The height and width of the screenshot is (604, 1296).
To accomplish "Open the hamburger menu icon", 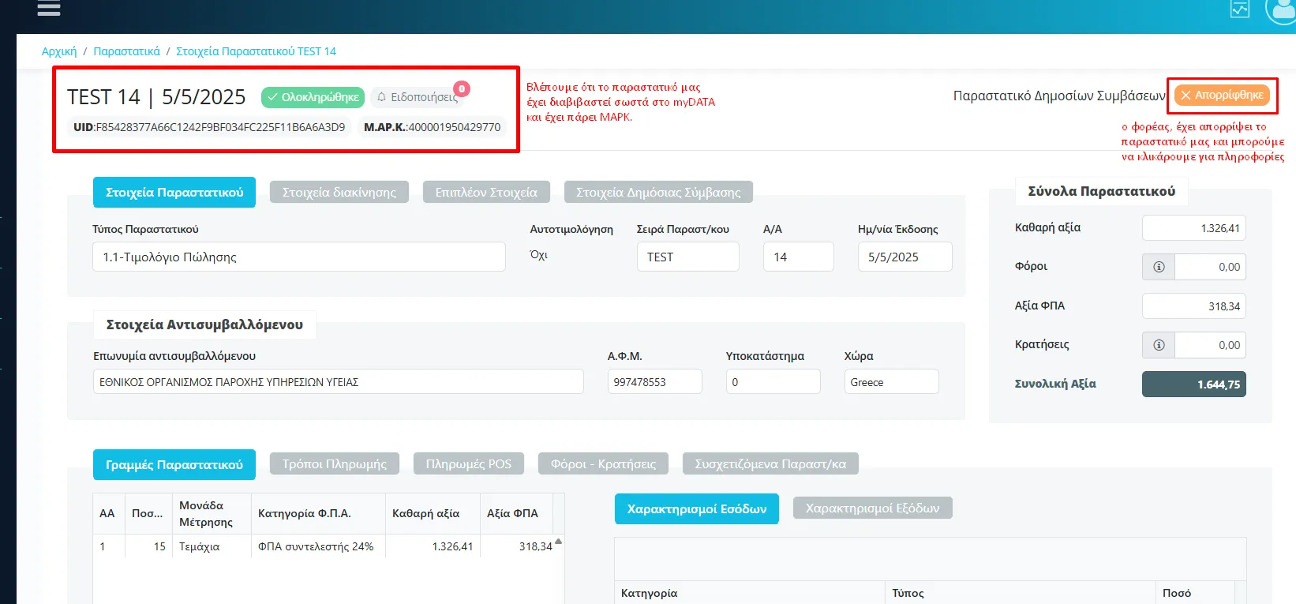I will click(49, 8).
